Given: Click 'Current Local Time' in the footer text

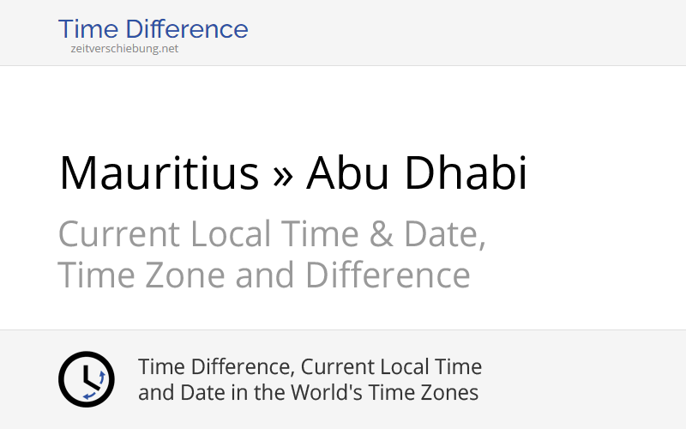Looking at the screenshot, I should pyautogui.click(x=393, y=367).
